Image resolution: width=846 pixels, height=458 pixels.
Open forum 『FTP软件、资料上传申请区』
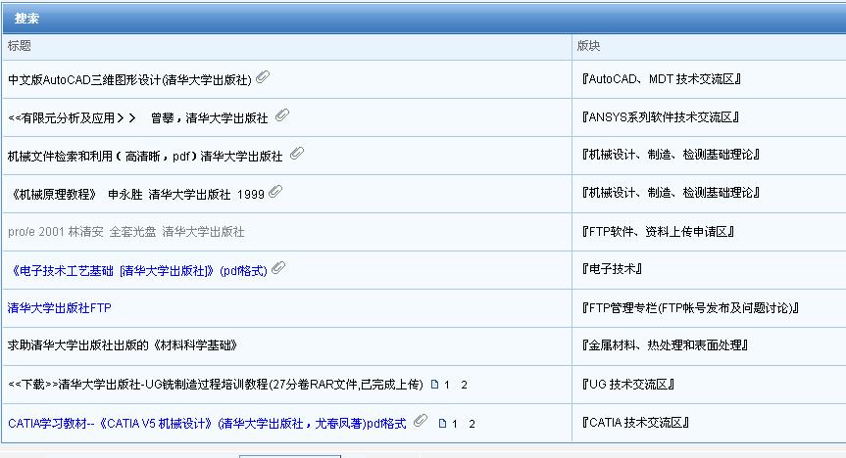pyautogui.click(x=658, y=232)
